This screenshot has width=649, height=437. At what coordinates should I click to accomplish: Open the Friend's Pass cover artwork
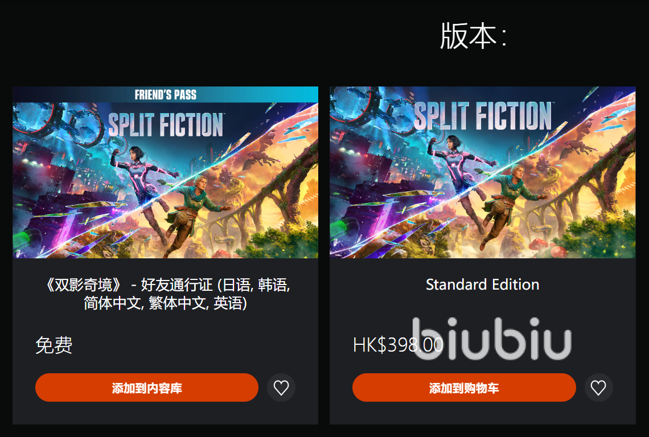point(165,172)
